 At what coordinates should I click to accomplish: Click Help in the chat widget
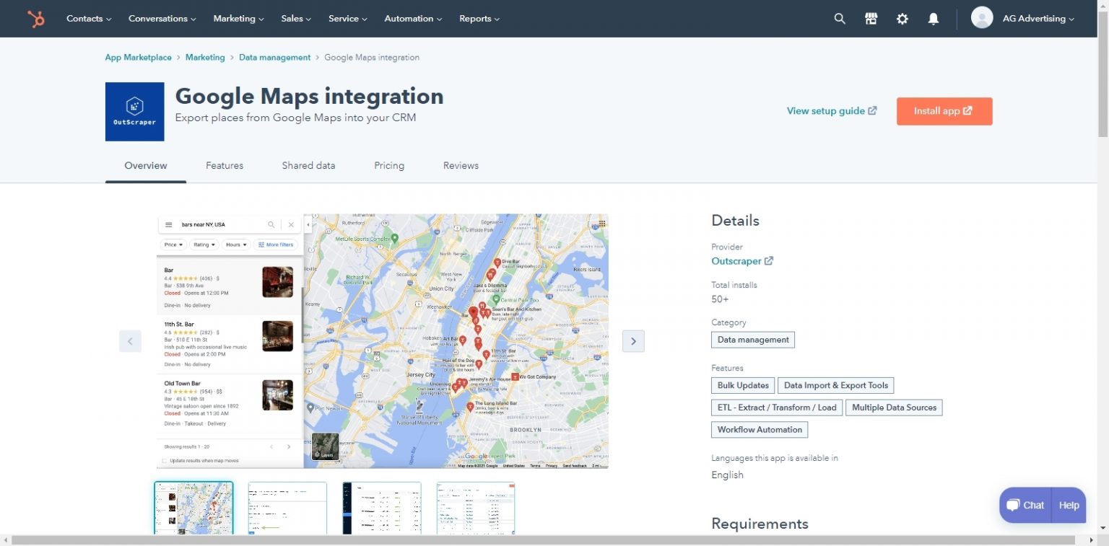coord(1068,505)
